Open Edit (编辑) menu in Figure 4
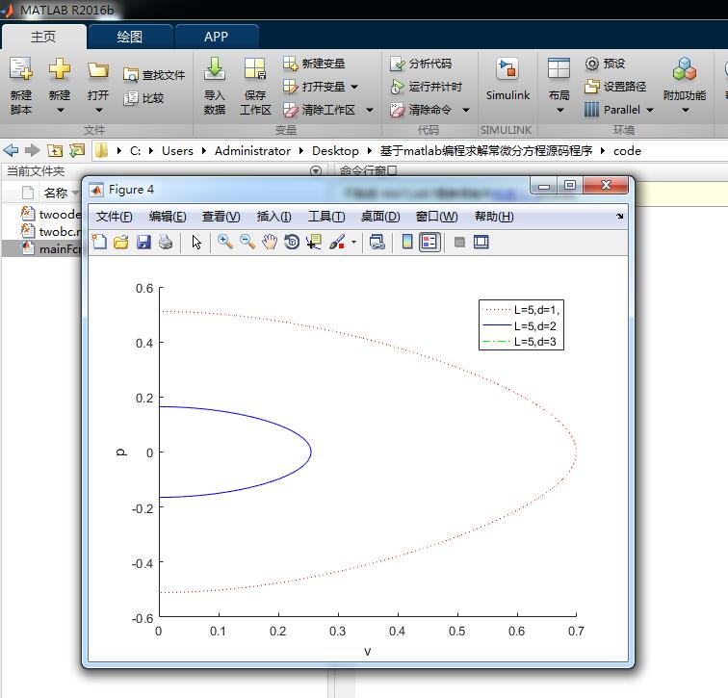Screen dimensions: 728x698 [x=168, y=217]
